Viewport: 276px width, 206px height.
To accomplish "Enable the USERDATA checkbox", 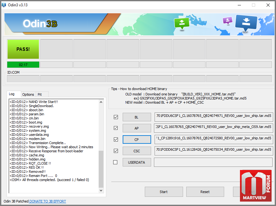I will click(x=115, y=162).
